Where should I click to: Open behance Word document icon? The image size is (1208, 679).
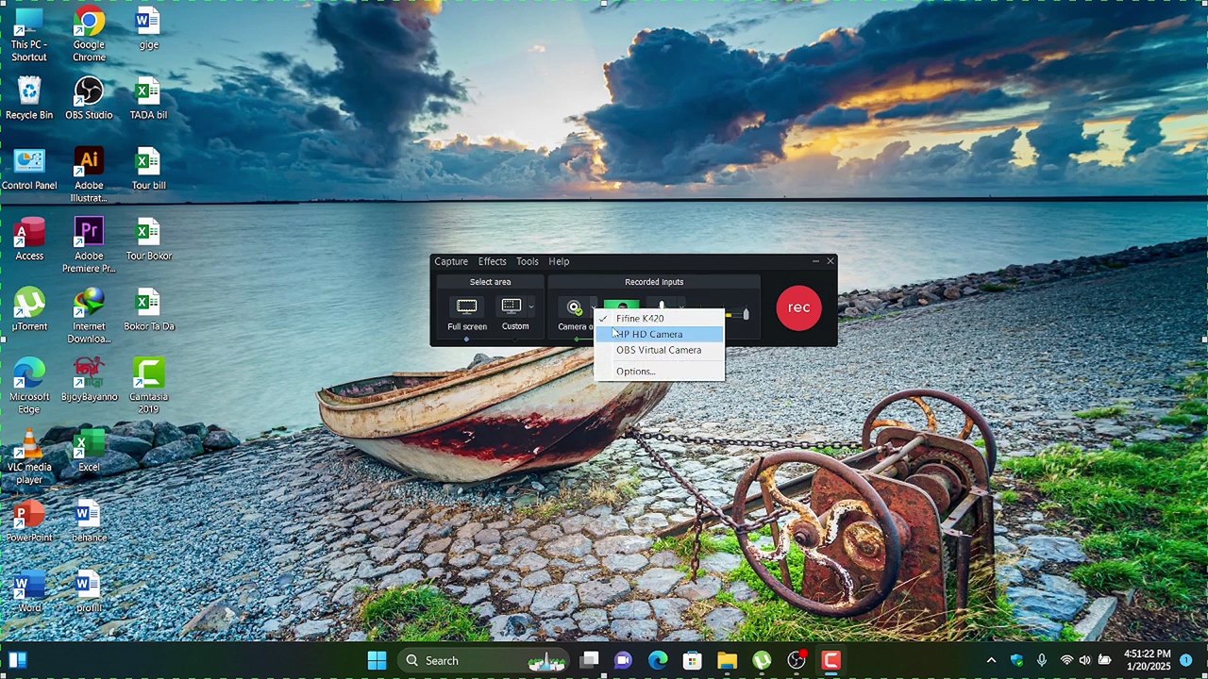point(89,522)
